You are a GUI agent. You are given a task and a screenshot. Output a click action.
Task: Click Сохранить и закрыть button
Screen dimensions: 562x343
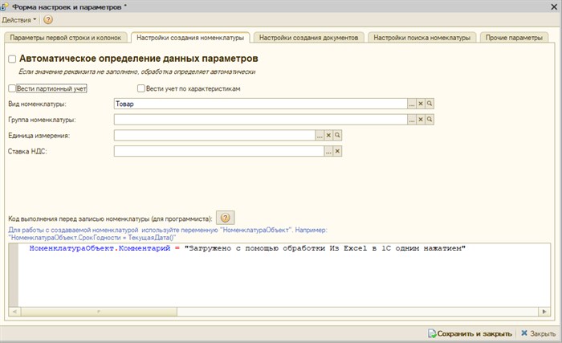point(470,333)
